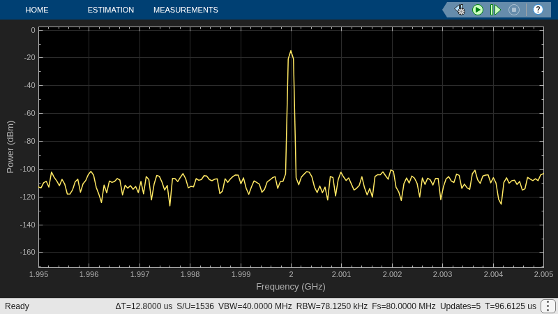Open the ESTIMATION tab

click(111, 10)
